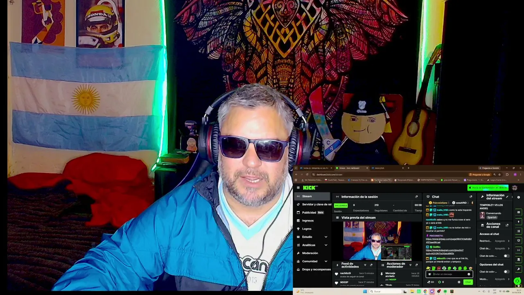Open the emoji picker in message box
The image size is (524, 295).
click(469, 274)
